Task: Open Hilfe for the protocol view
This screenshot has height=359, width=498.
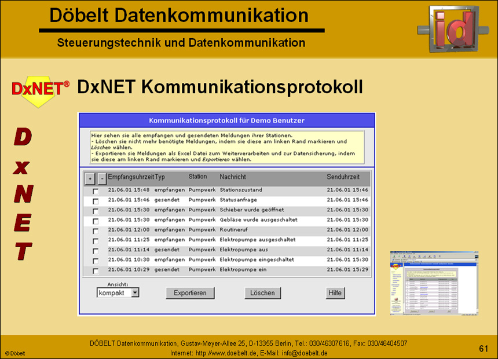Action: 335,293
